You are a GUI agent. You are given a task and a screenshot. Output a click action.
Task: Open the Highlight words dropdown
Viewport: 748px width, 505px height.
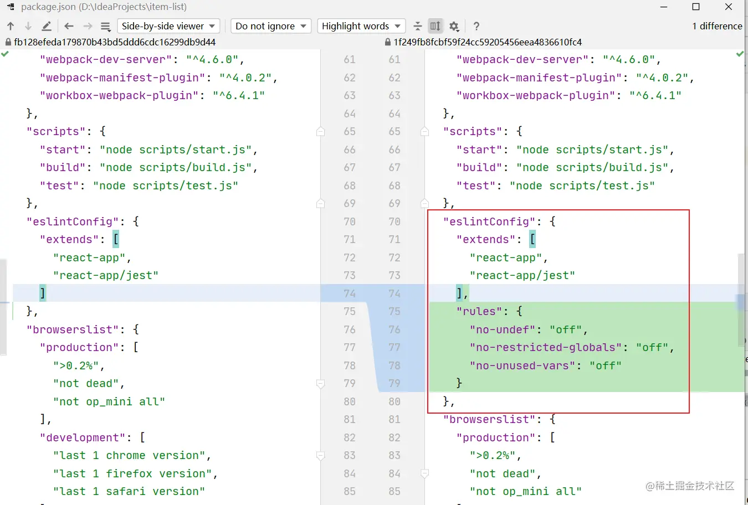click(x=361, y=26)
